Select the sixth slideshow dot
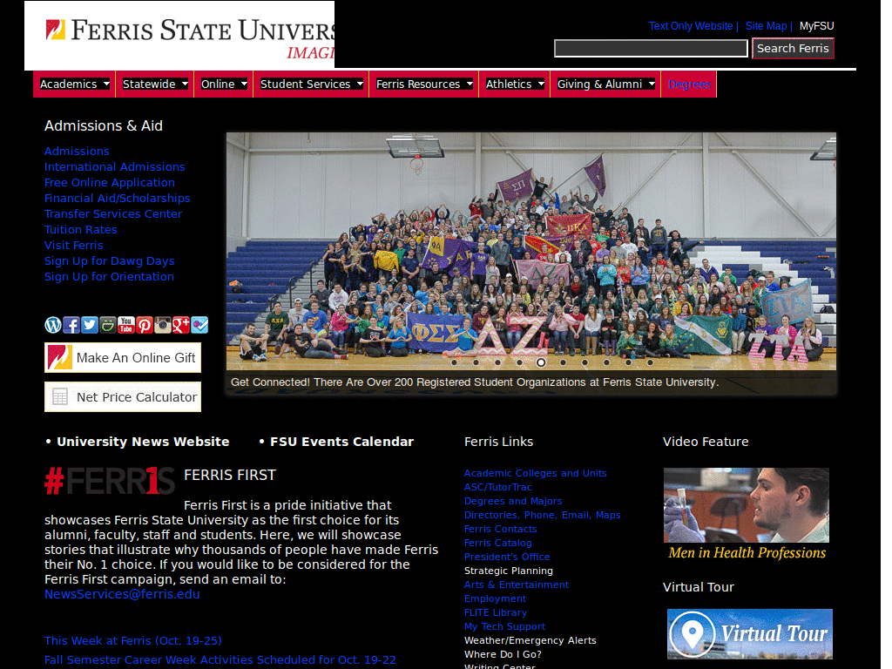The height and width of the screenshot is (669, 892). [x=563, y=362]
